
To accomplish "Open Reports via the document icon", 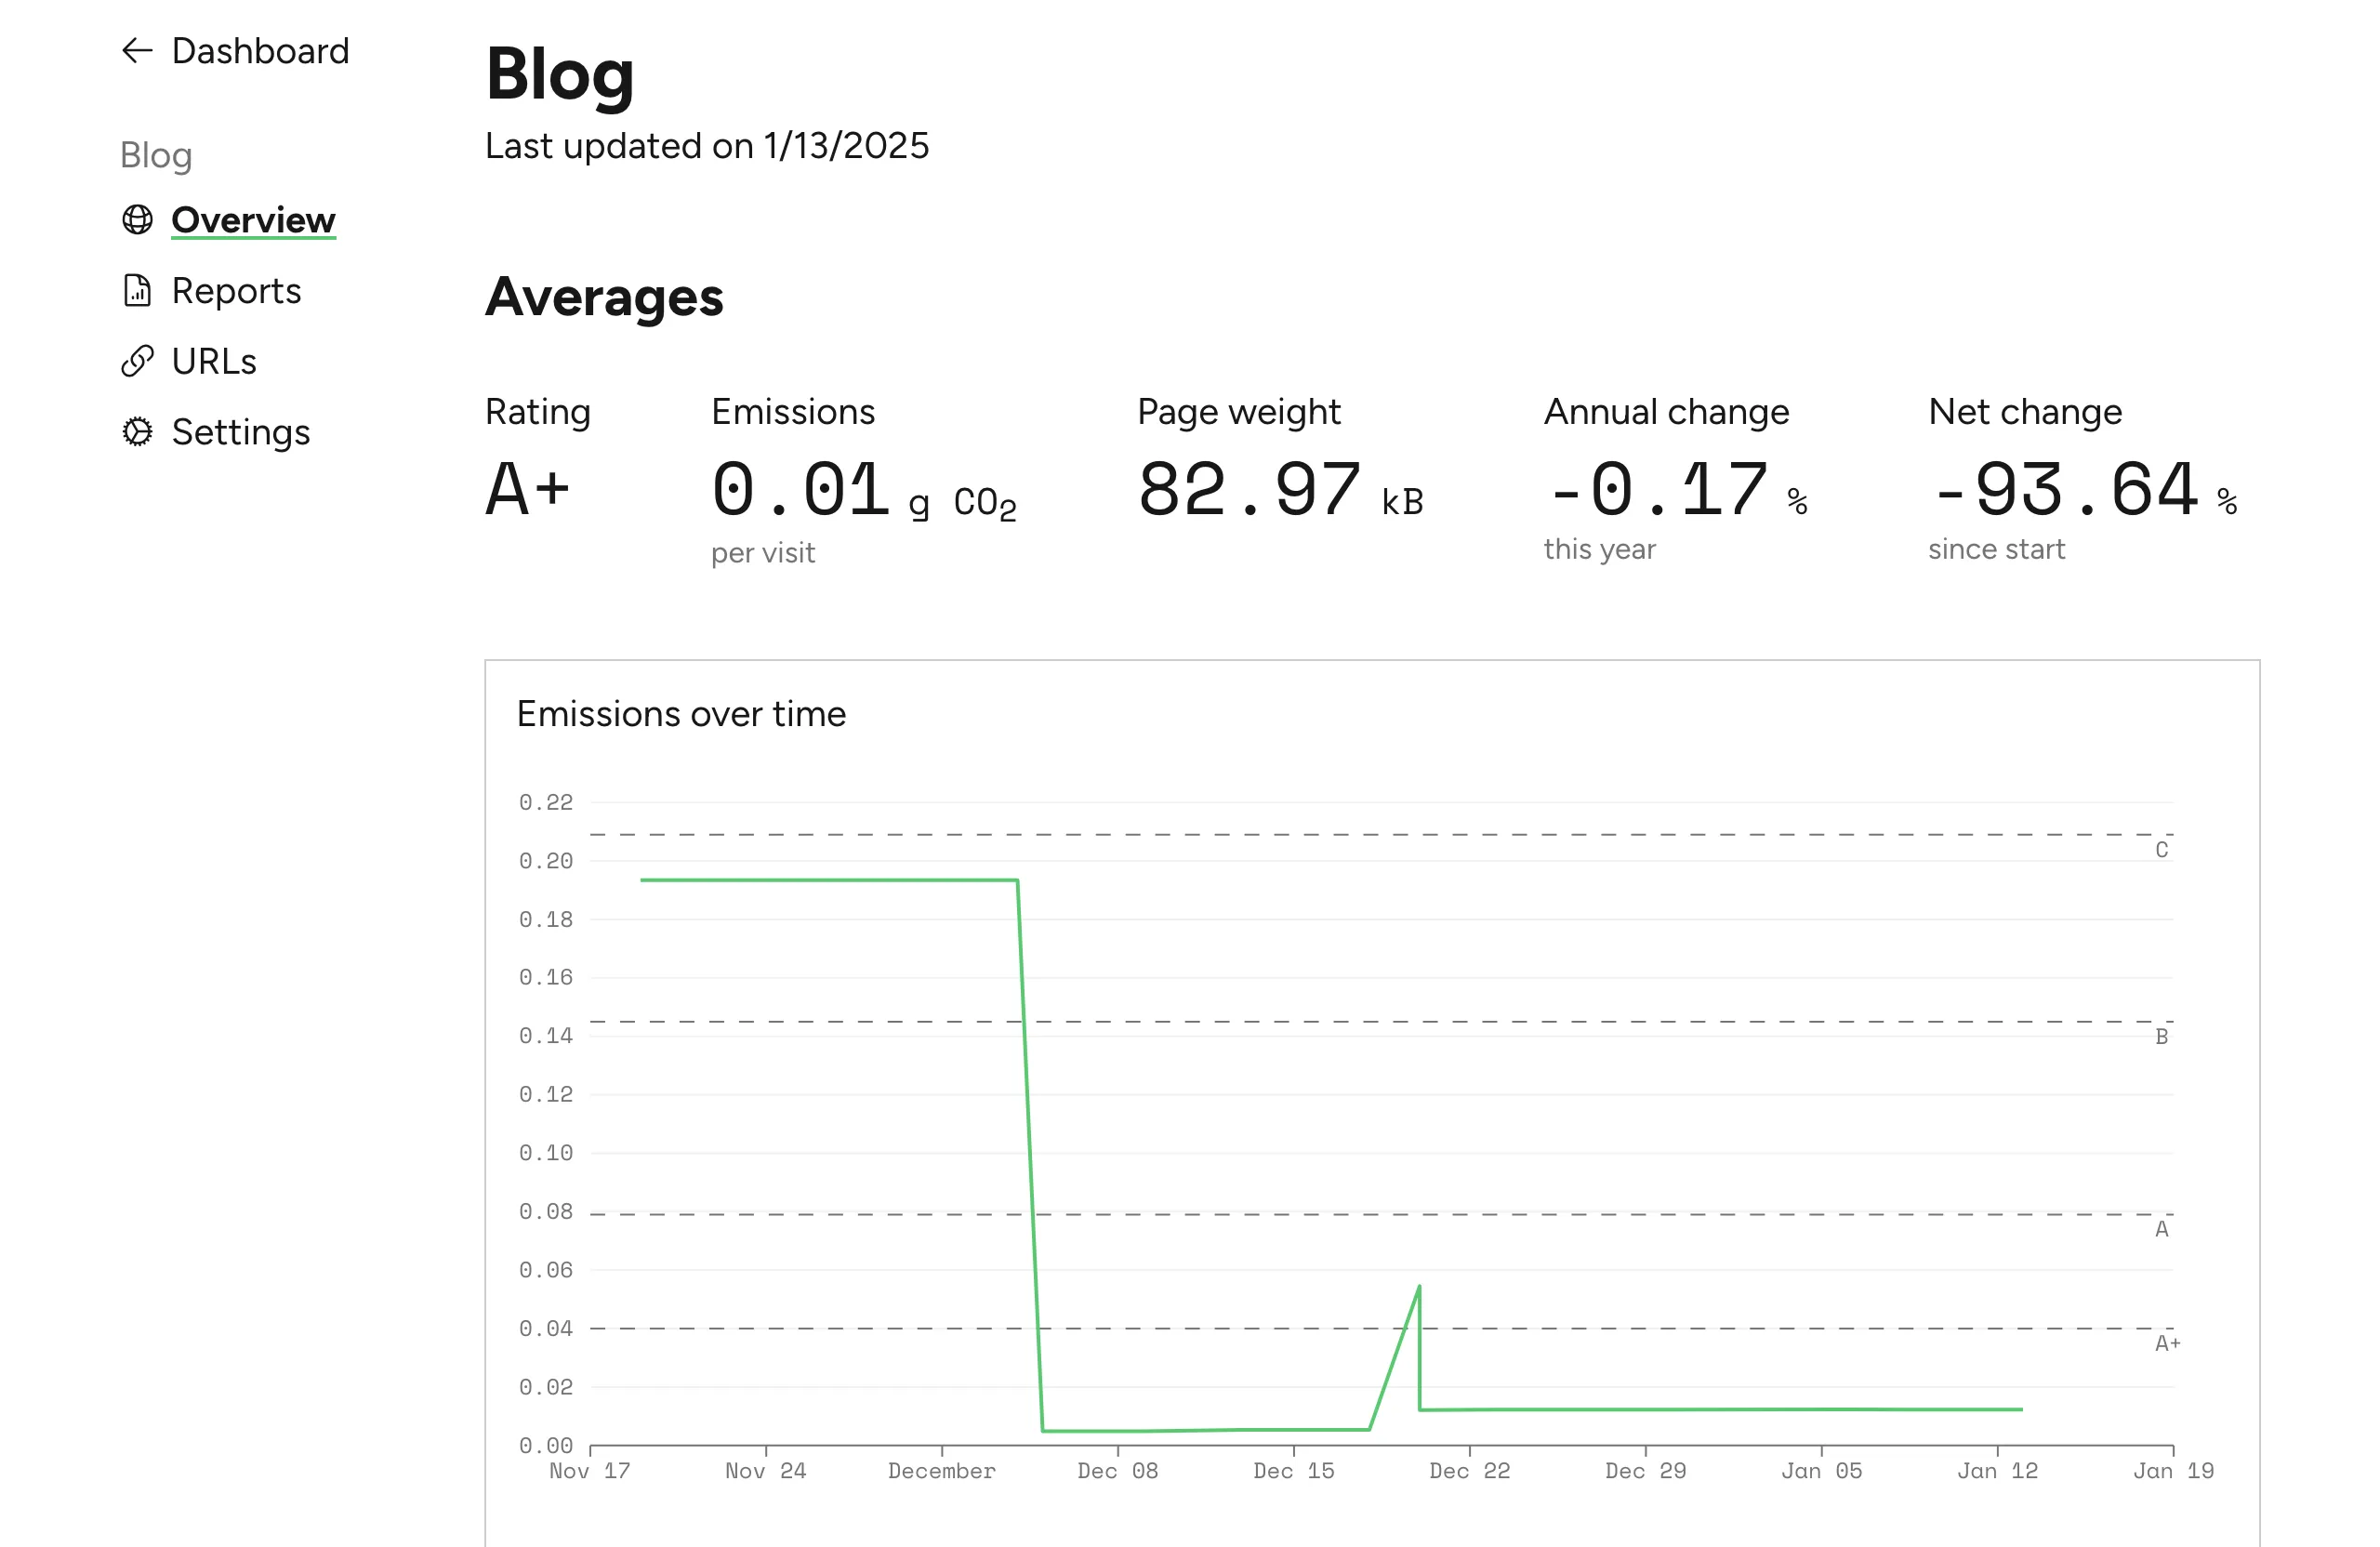I will (137, 291).
